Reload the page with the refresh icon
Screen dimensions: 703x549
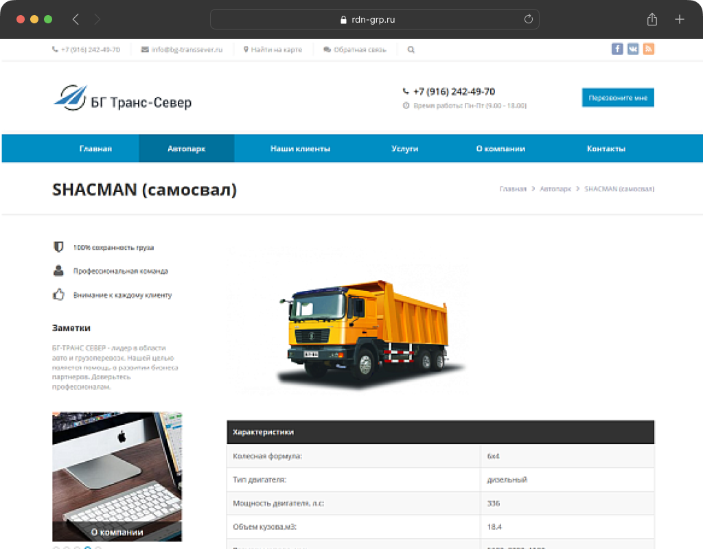tap(528, 19)
